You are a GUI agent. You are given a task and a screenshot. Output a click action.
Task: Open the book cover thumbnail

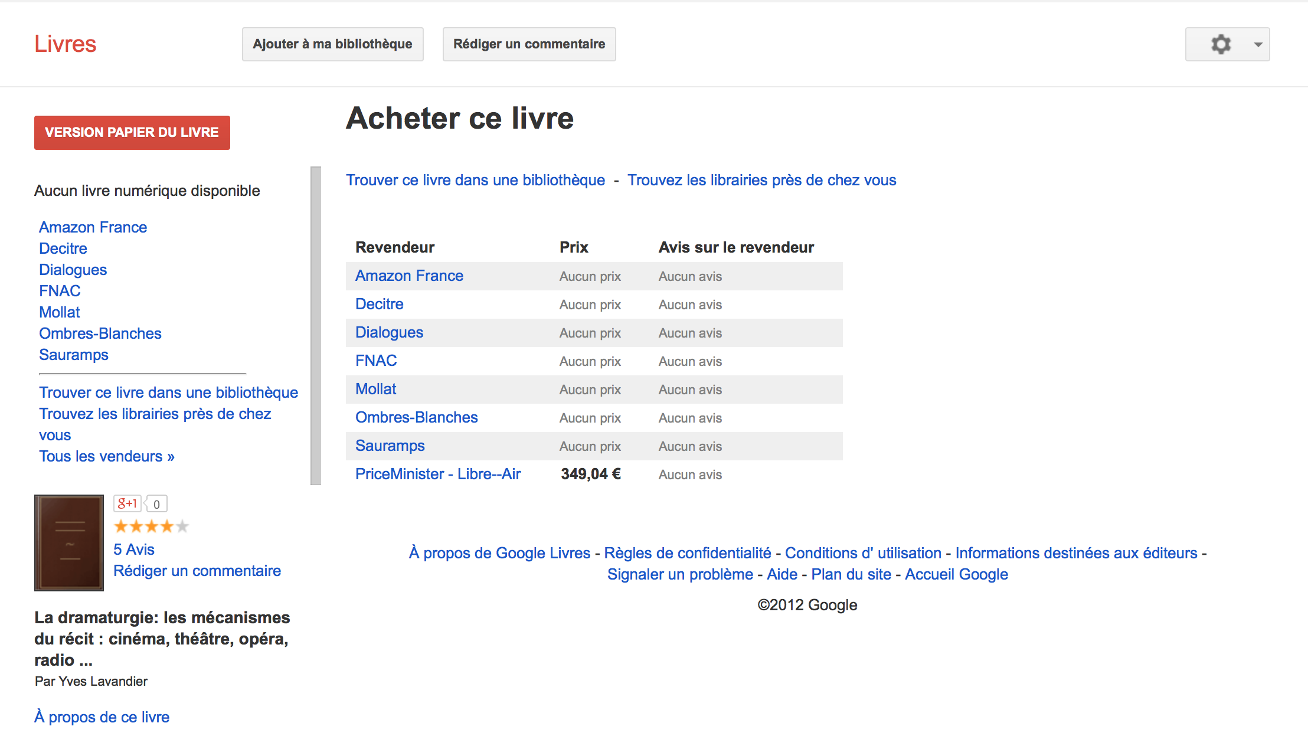point(69,542)
